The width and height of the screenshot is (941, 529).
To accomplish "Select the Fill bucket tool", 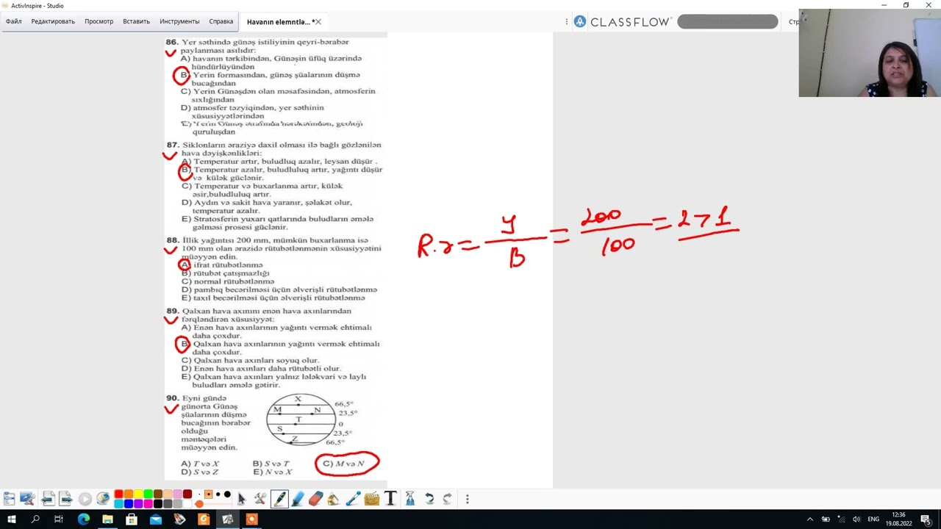I will point(333,499).
